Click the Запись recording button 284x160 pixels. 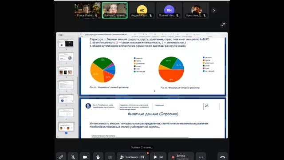(x=181, y=157)
